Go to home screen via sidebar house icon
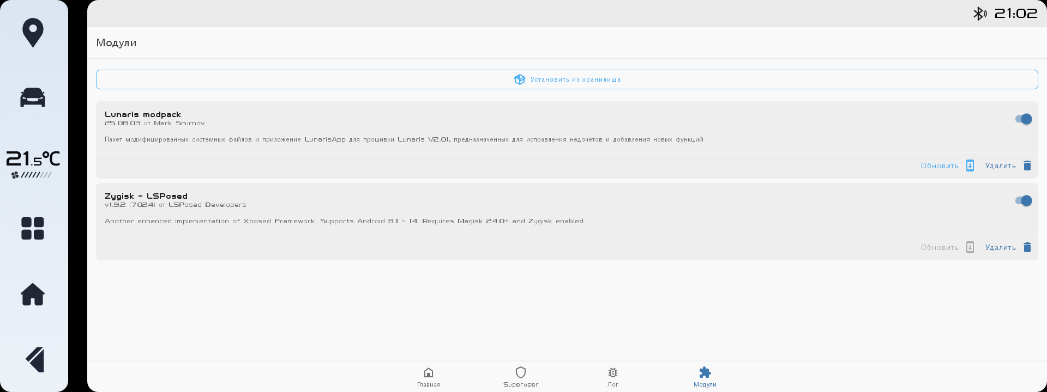The image size is (1047, 392). click(x=33, y=295)
